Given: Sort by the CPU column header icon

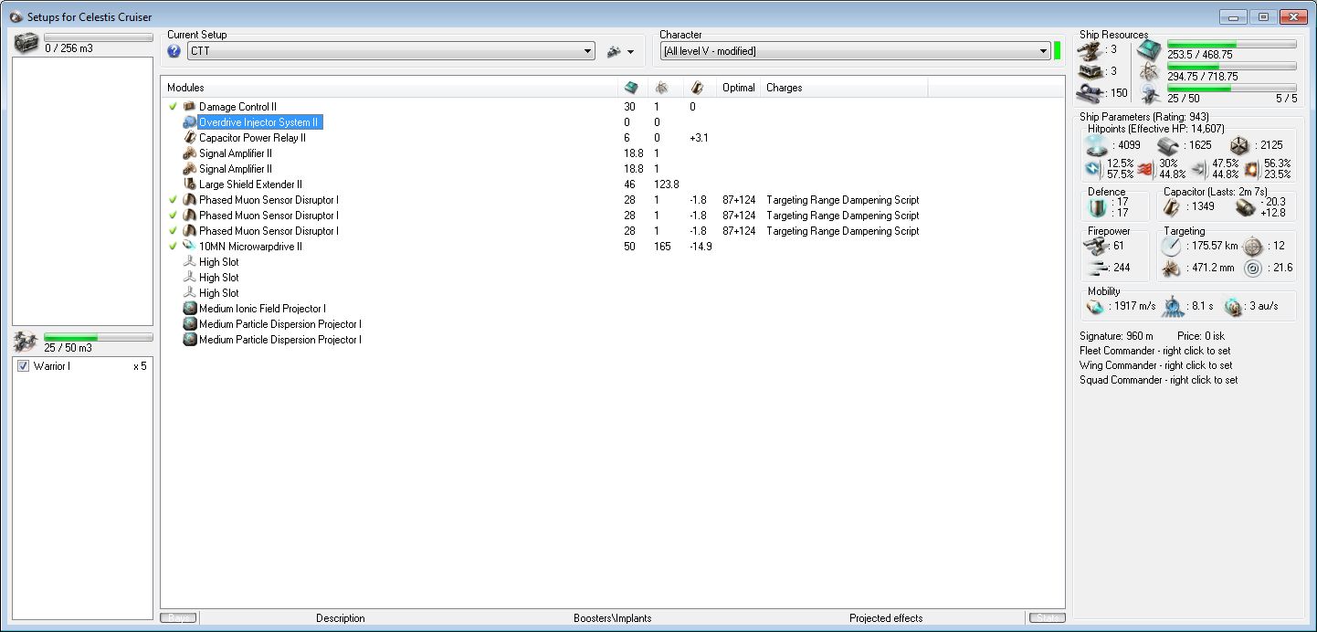Looking at the screenshot, I should click(631, 88).
